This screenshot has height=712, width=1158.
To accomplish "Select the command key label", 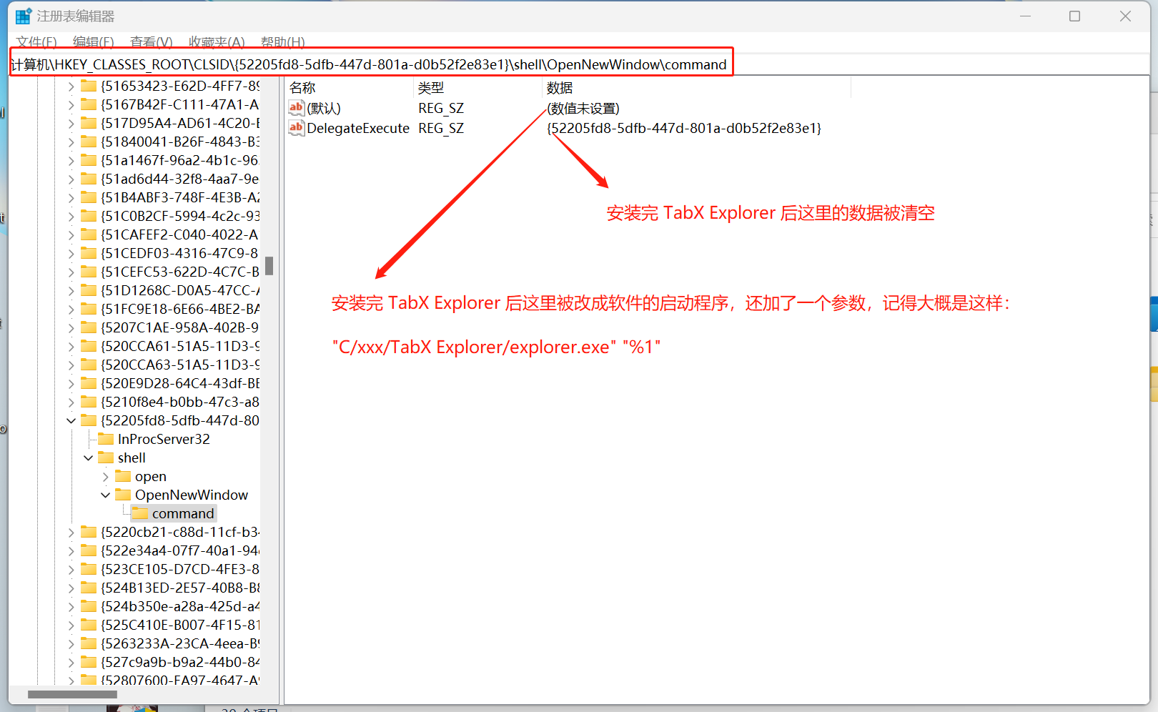I will pyautogui.click(x=183, y=513).
